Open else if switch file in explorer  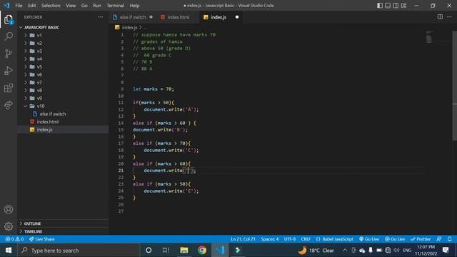coord(53,114)
